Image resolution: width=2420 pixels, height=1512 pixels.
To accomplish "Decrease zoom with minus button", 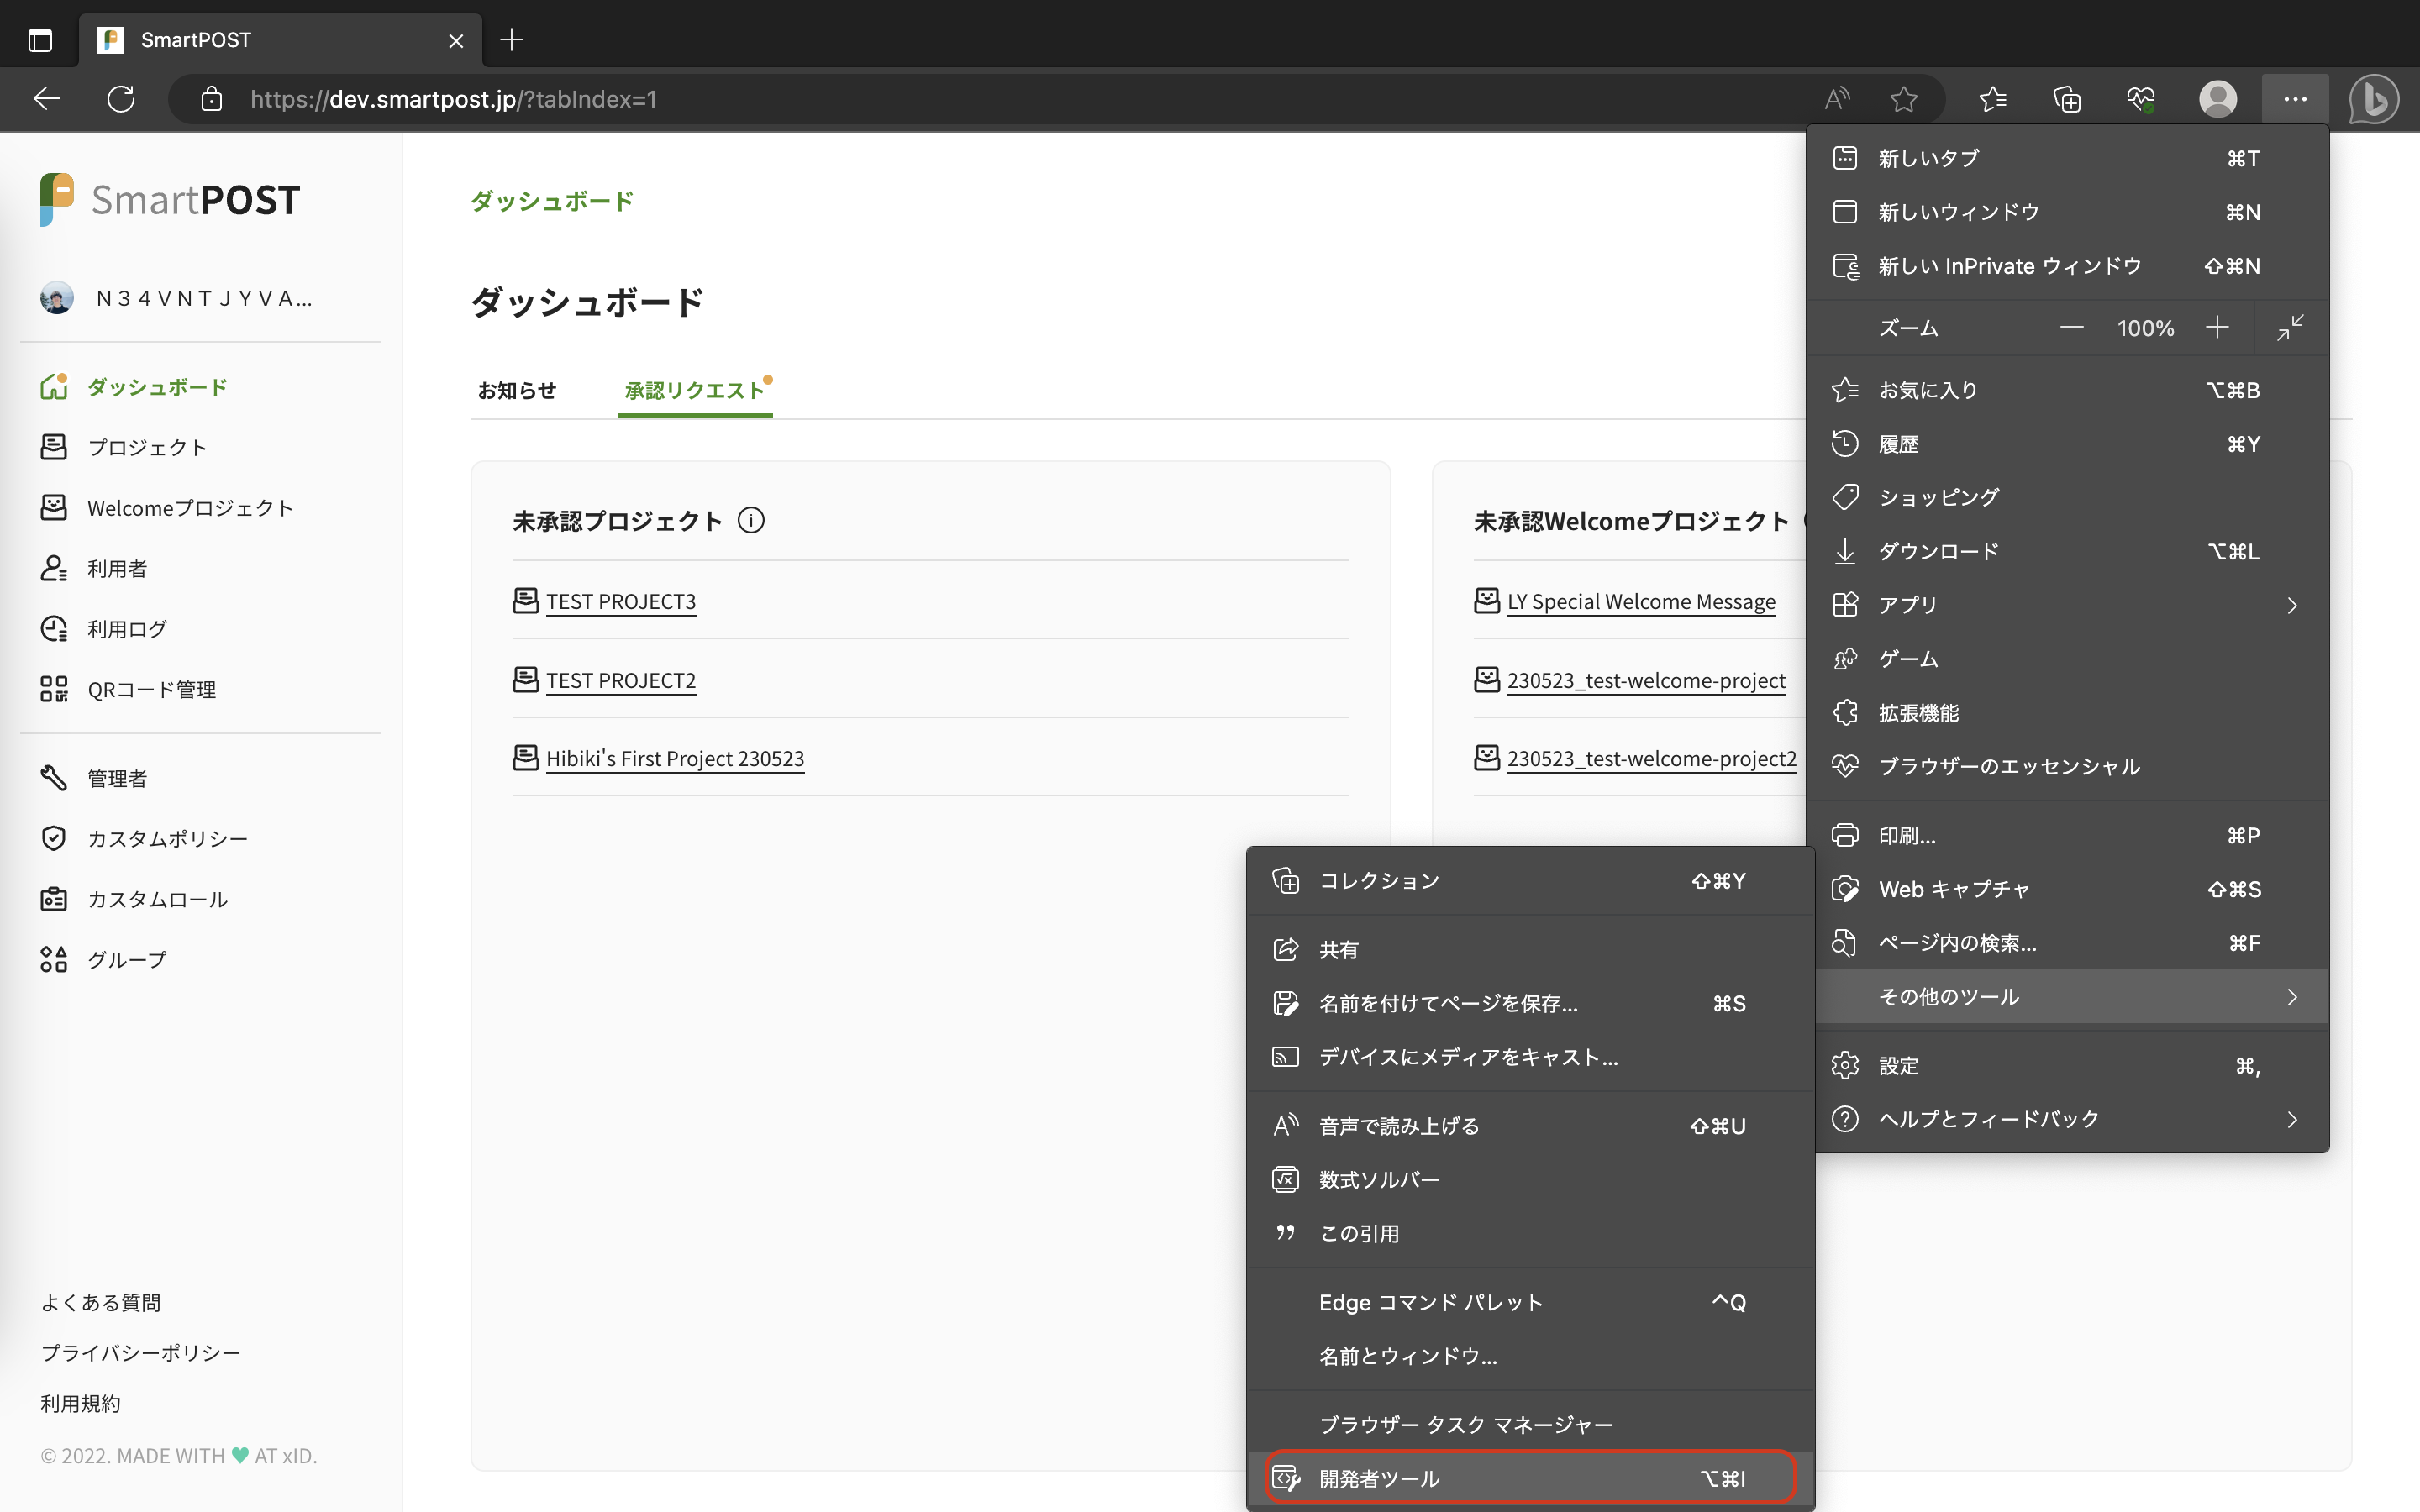I will [2071, 327].
